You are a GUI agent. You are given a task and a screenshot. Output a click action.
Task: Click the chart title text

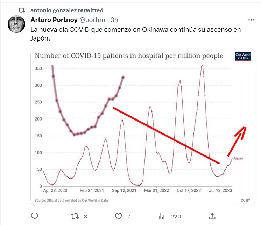click(129, 56)
